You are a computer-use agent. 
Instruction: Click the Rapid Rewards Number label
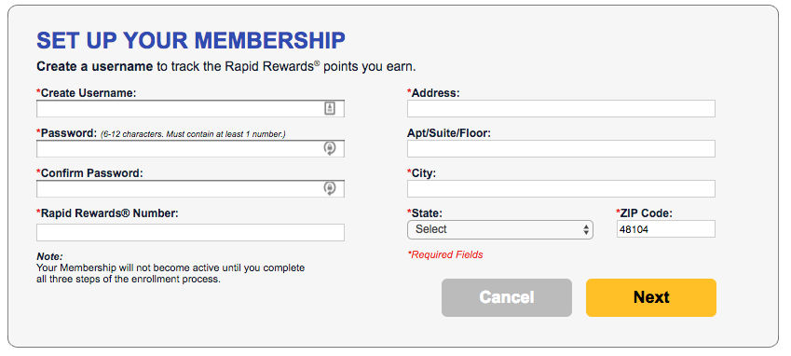coord(107,213)
